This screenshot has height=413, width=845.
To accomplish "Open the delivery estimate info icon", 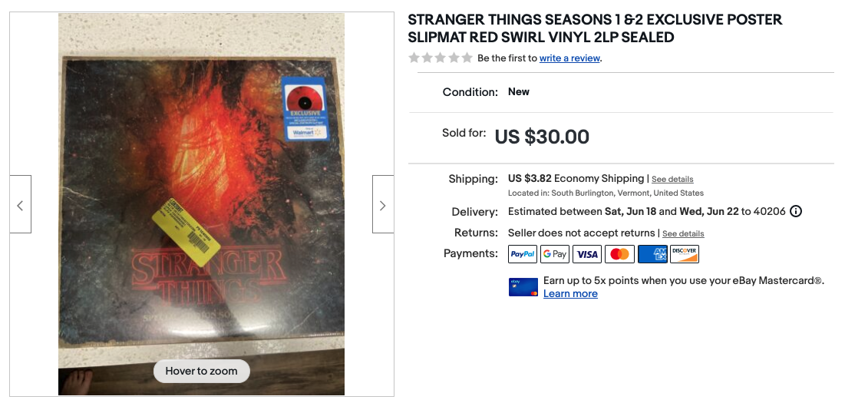I will [795, 211].
